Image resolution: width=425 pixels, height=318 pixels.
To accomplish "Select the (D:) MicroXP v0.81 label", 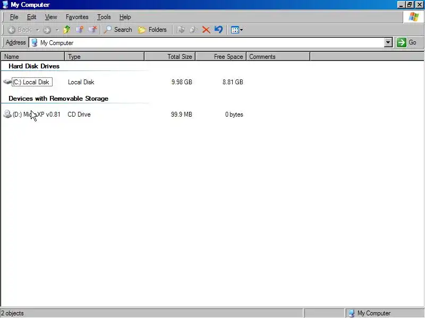I will tap(36, 114).
